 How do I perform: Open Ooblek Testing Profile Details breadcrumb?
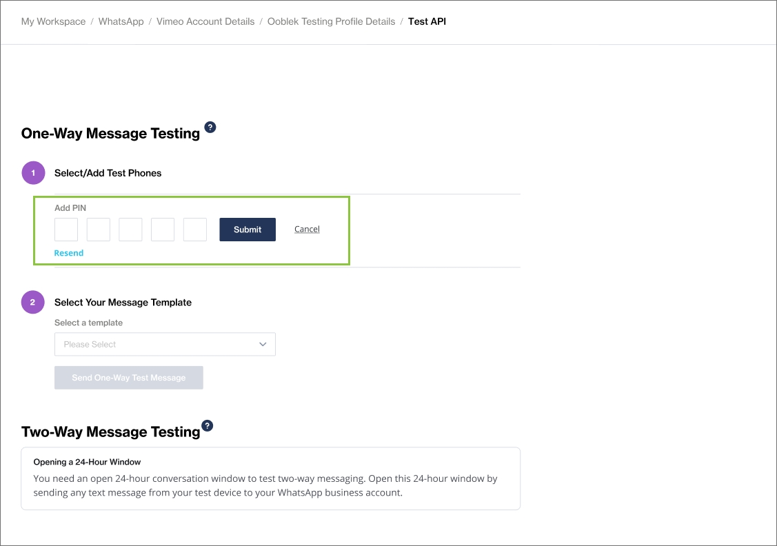[331, 21]
